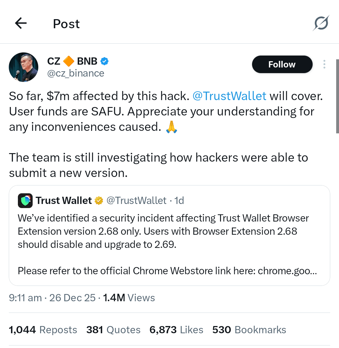View the 1,044 Reposts list

[43, 330]
